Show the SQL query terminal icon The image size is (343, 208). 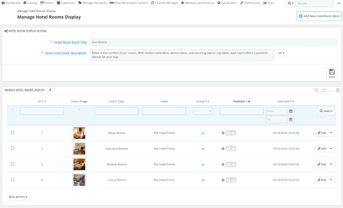click(x=331, y=91)
